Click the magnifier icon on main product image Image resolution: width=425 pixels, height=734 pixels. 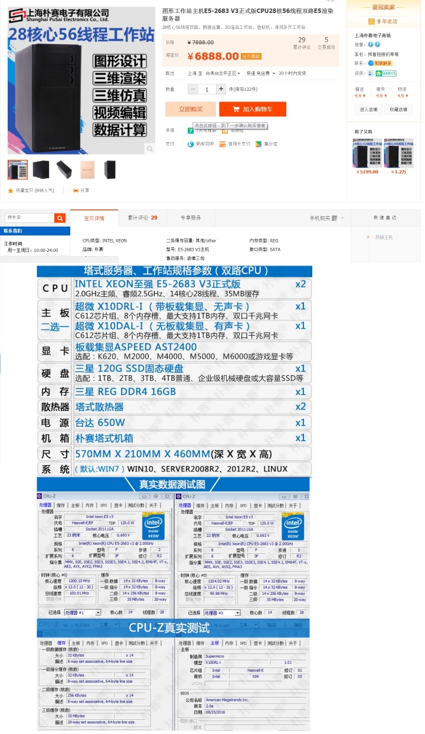pyautogui.click(x=150, y=149)
